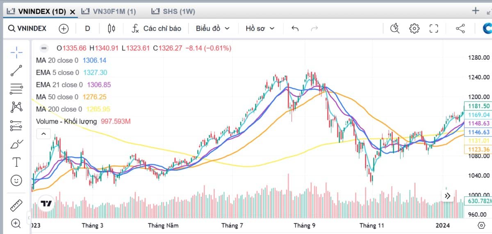Open the Các chỉ báo indicators menu

(156, 29)
